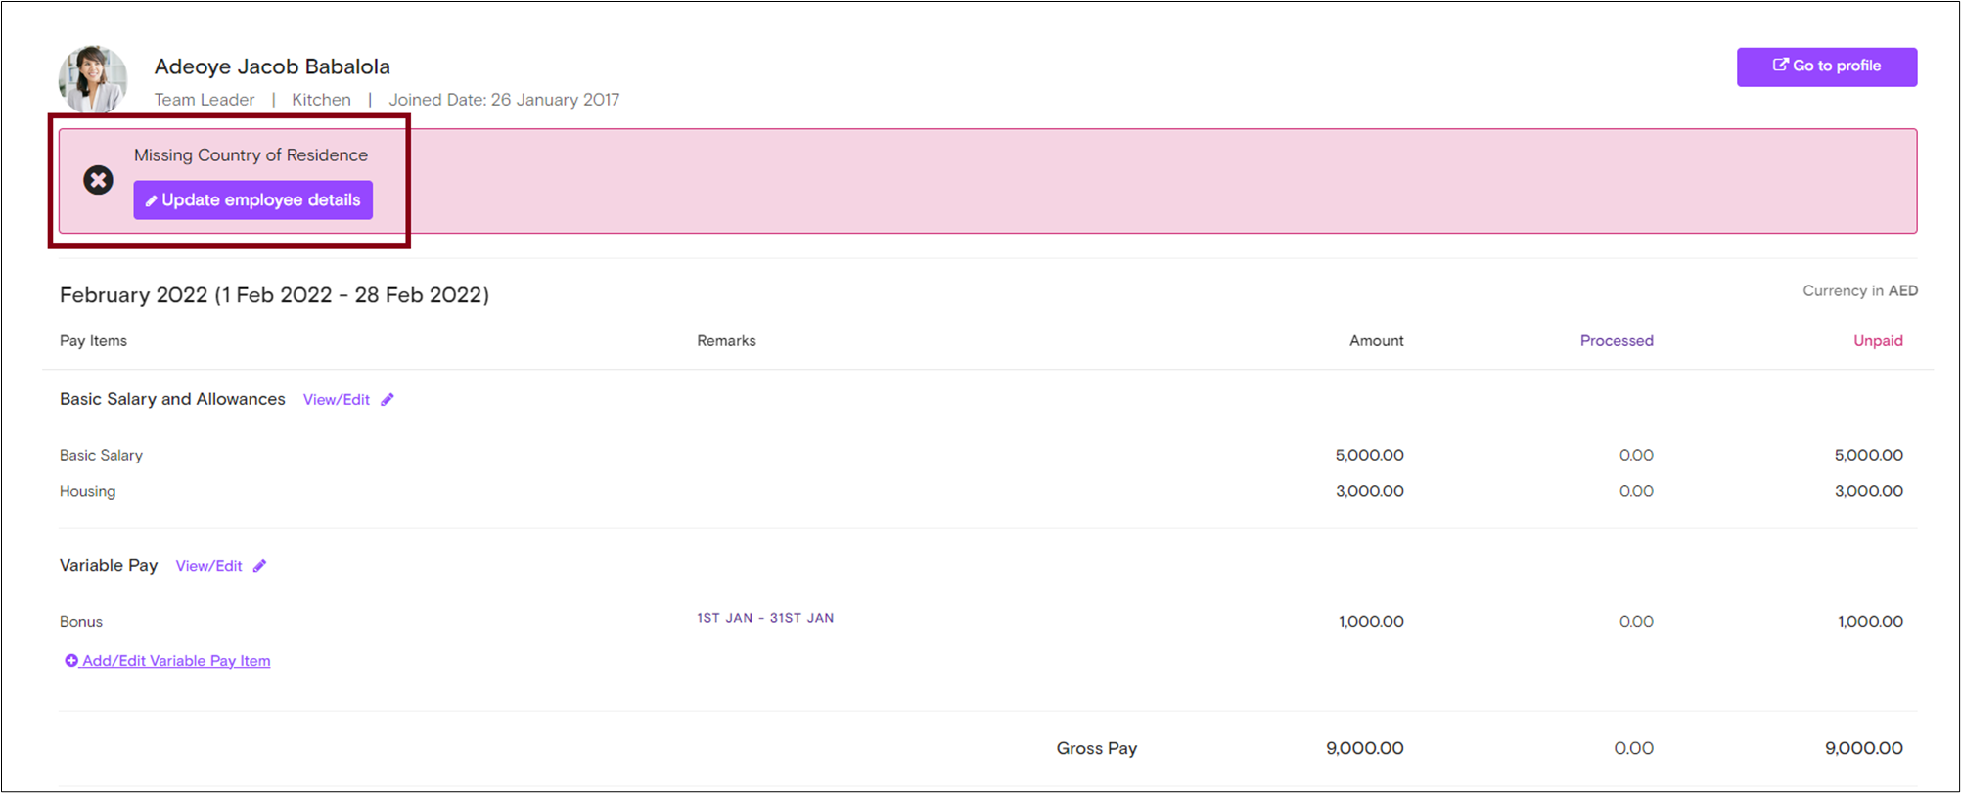Open View/Edit for Basic Salary and Allowances

[336, 399]
